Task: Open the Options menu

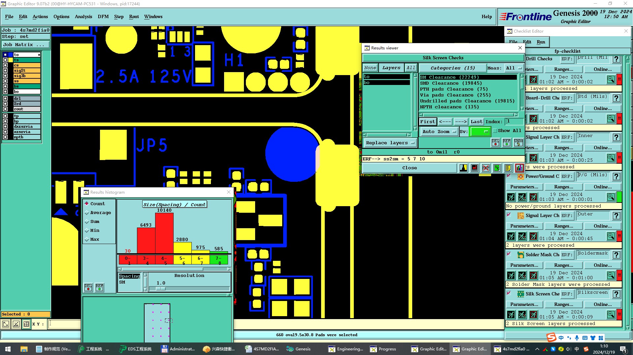Action: pyautogui.click(x=61, y=16)
